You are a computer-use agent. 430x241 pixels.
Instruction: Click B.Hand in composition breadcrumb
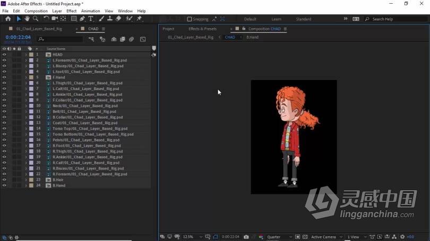pyautogui.click(x=252, y=37)
